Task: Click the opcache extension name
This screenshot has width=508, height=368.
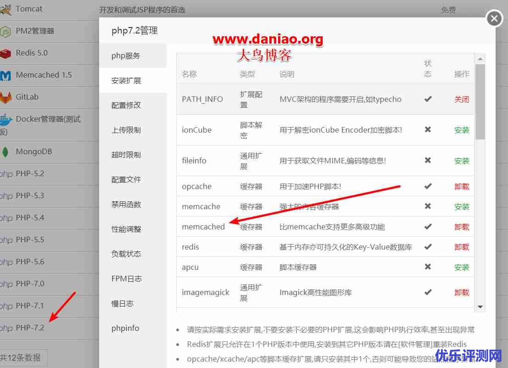Action: tap(197, 187)
